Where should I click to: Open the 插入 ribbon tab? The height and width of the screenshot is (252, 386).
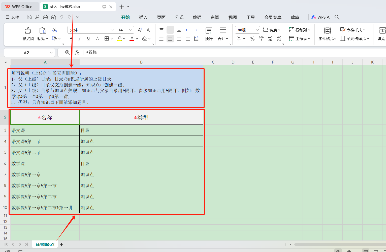[143, 17]
